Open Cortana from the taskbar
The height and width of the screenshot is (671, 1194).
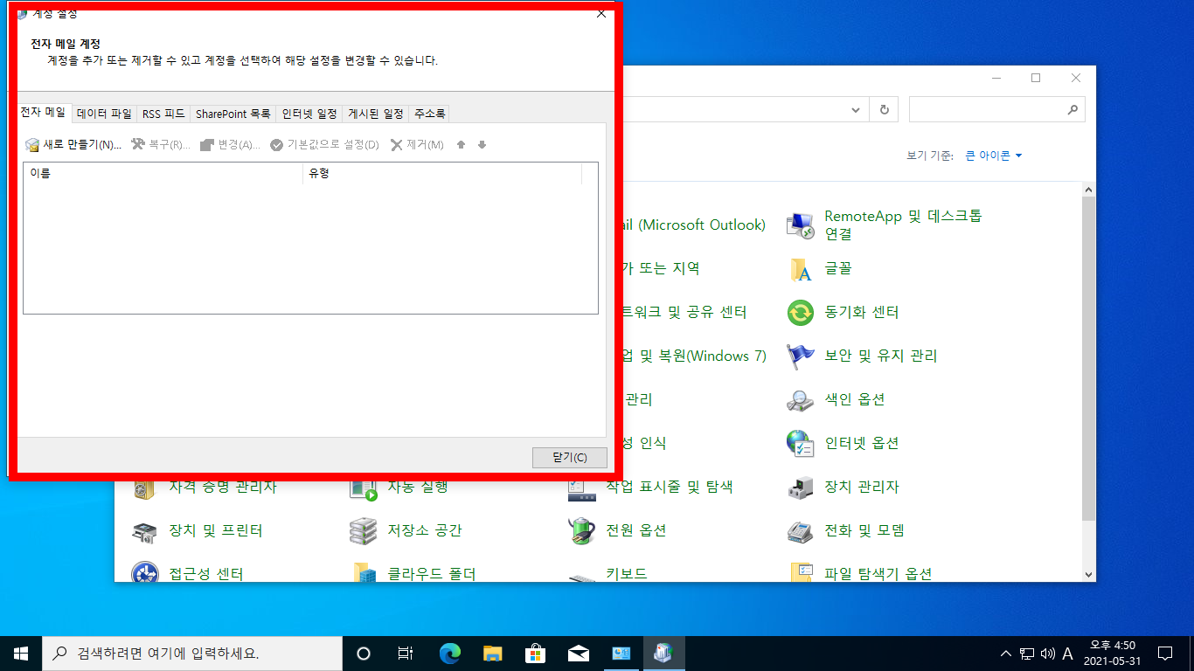pyautogui.click(x=364, y=654)
